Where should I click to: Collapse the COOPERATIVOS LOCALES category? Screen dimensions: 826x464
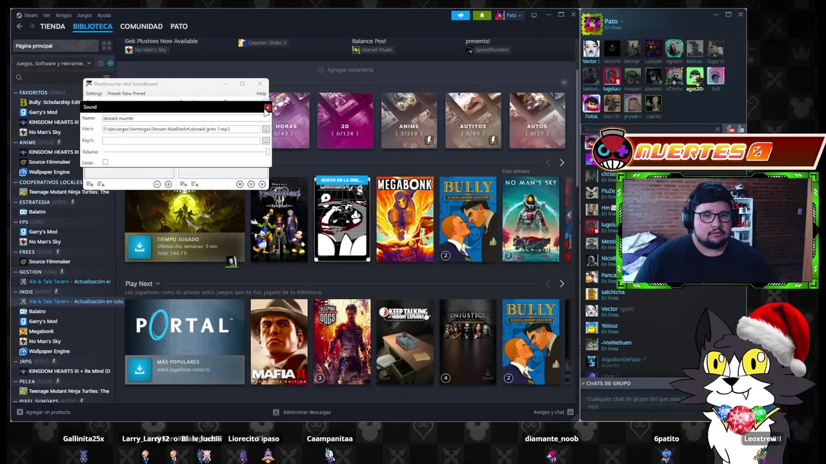pyautogui.click(x=15, y=182)
